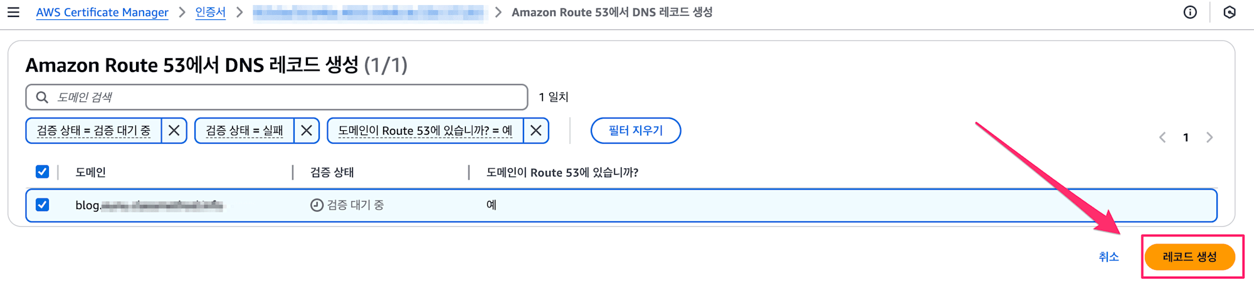Image resolution: width=1254 pixels, height=288 pixels.
Task: Go to the 인증서 breadcrumb link
Action: pyautogui.click(x=210, y=12)
